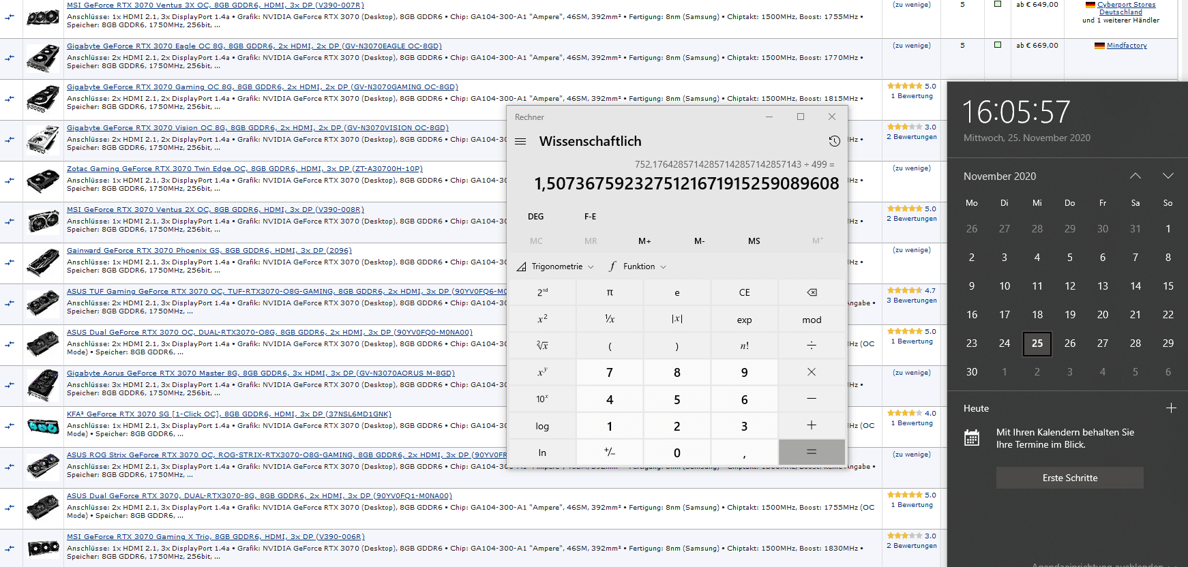The height and width of the screenshot is (567, 1188).
Task: Click the 10 to the x button
Action: [542, 399]
